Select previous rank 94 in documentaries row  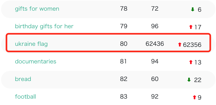pos(155,61)
